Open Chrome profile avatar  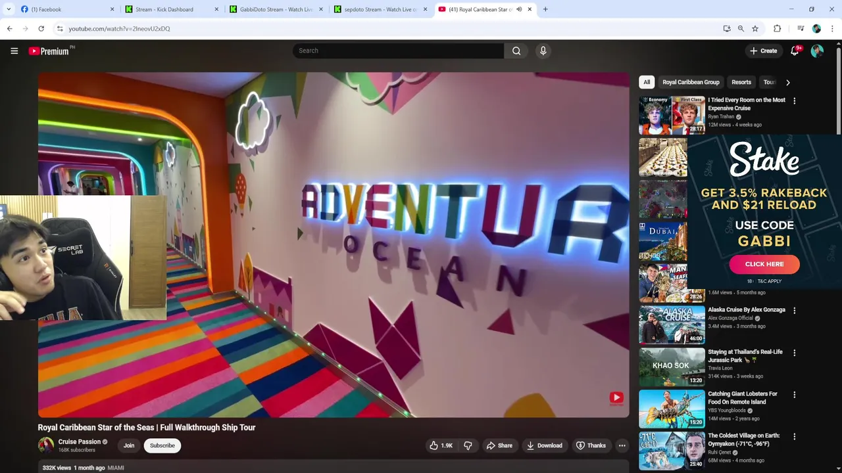click(816, 28)
